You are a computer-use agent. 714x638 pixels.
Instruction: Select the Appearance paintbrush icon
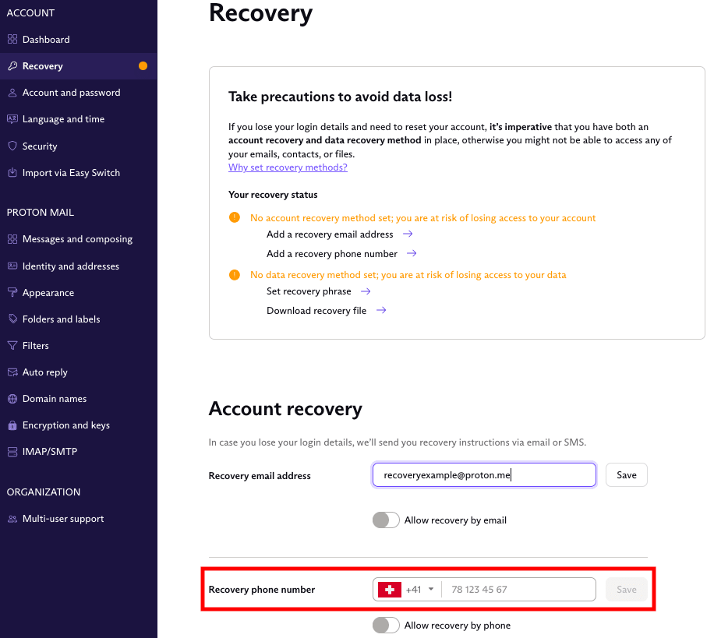(12, 292)
